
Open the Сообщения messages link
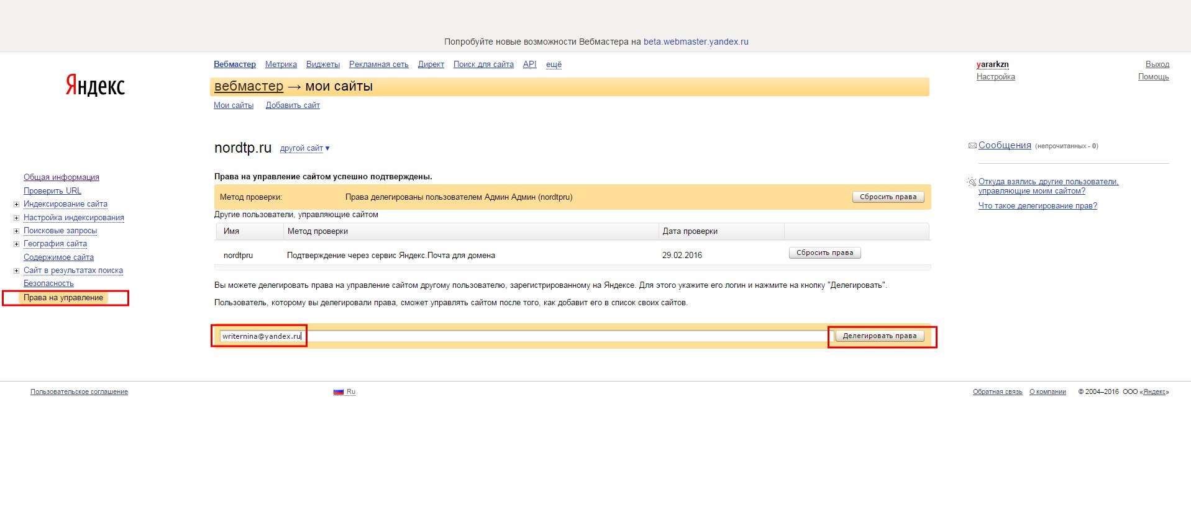click(1005, 145)
